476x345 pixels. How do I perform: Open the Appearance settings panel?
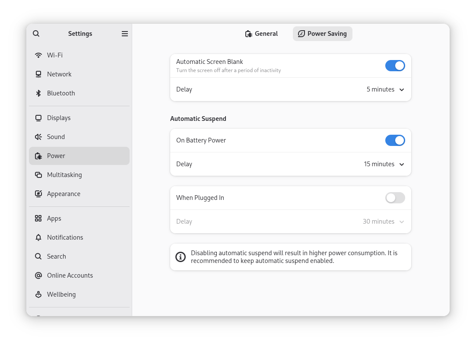(x=63, y=194)
